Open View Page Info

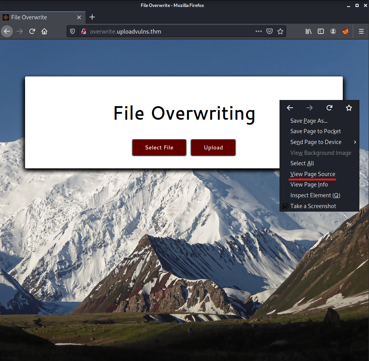click(319, 185)
